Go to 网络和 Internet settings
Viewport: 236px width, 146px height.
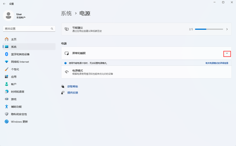(29, 62)
